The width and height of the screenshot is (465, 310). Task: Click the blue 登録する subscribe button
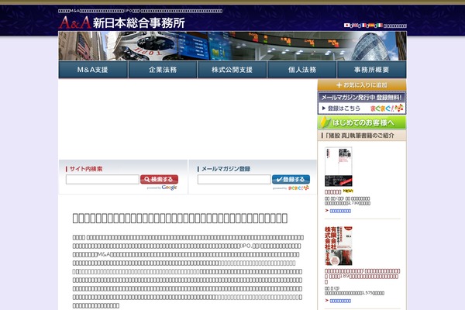(291, 180)
